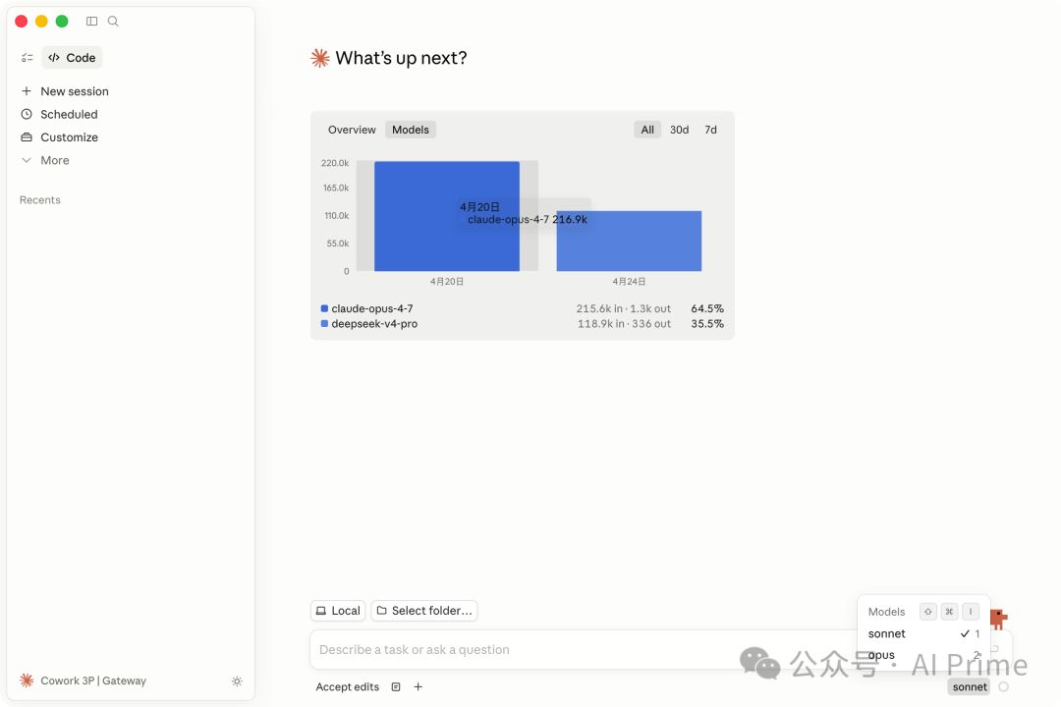Switch to the Overview tab
This screenshot has width=1061, height=707.
coord(352,130)
